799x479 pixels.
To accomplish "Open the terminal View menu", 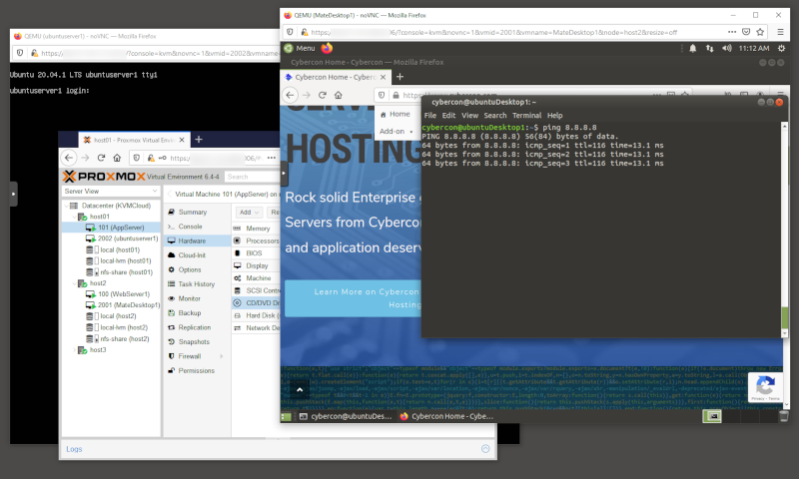I will point(469,116).
